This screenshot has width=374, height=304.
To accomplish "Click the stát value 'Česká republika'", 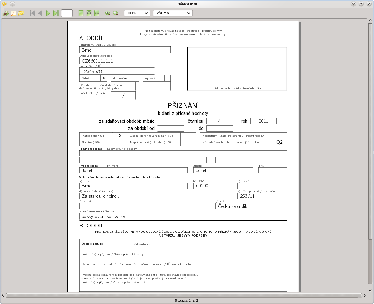I will [234, 207].
